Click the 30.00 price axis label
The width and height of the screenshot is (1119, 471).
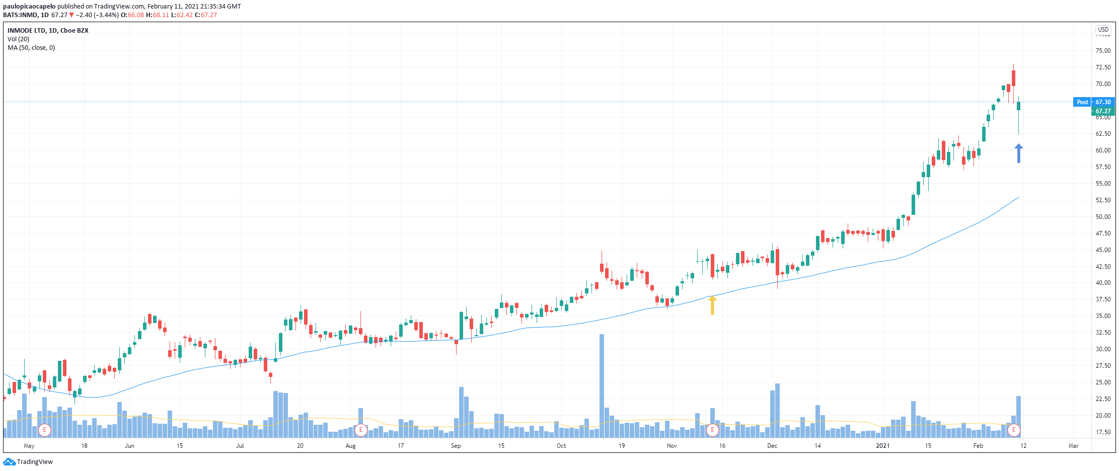tap(1103, 349)
